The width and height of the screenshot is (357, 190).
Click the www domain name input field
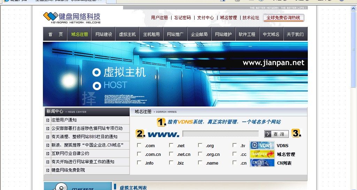pyautogui.click(x=221, y=134)
